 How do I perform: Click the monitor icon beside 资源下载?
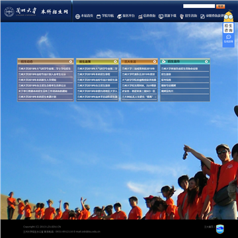coord(161,17)
